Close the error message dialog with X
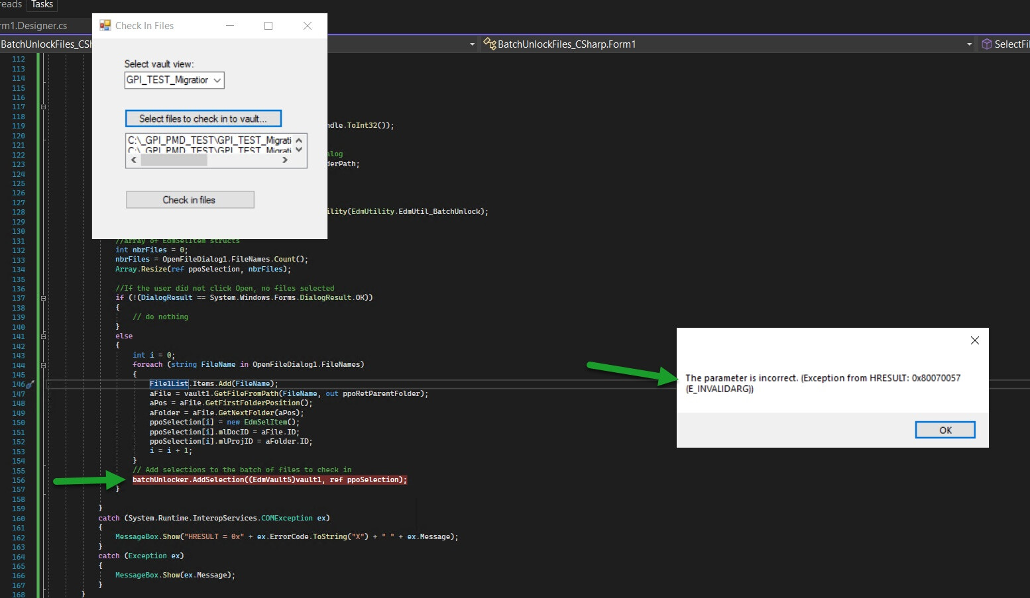Viewport: 1030px width, 598px height. tap(974, 340)
